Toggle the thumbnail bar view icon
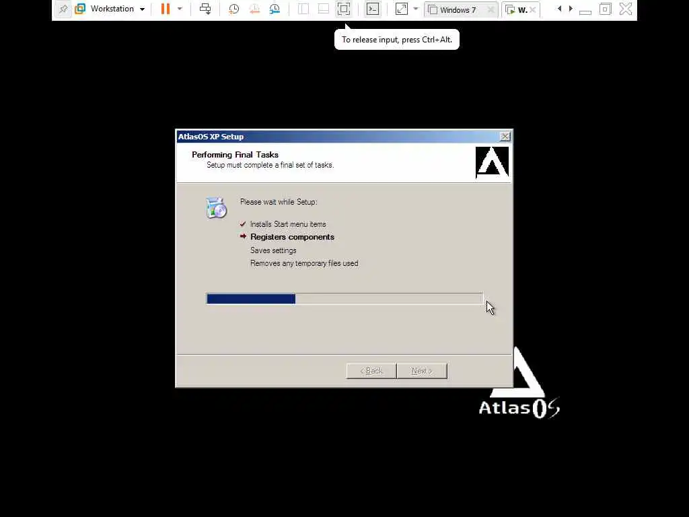Screen dimensions: 689x517 coord(324,9)
